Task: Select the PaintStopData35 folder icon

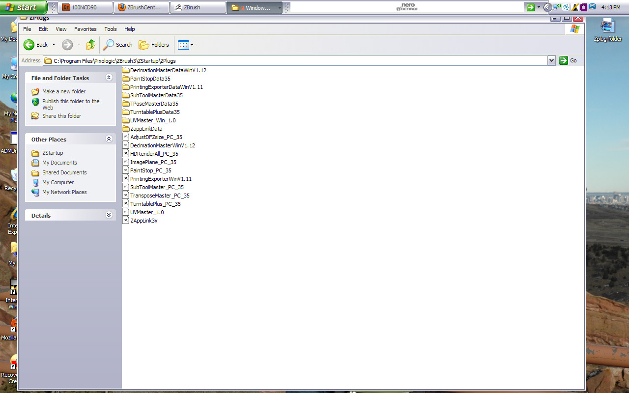Action: coord(126,79)
